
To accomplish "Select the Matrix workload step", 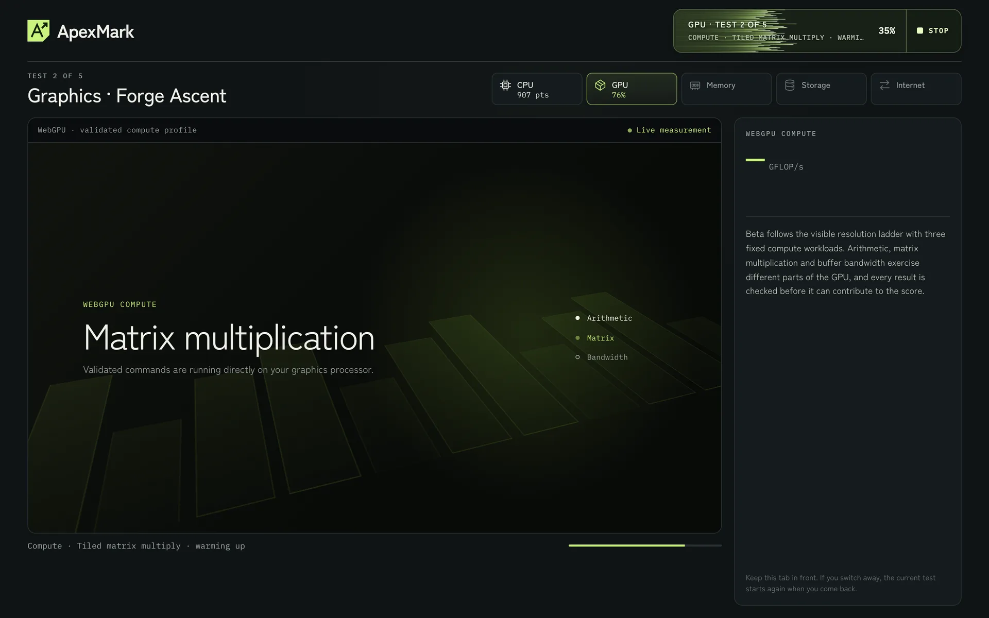I will click(595, 338).
